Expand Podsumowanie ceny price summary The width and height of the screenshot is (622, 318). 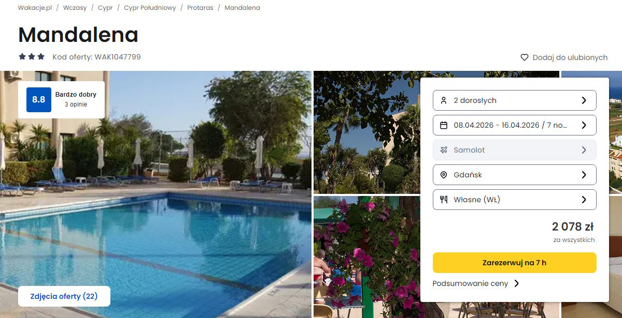[476, 283]
